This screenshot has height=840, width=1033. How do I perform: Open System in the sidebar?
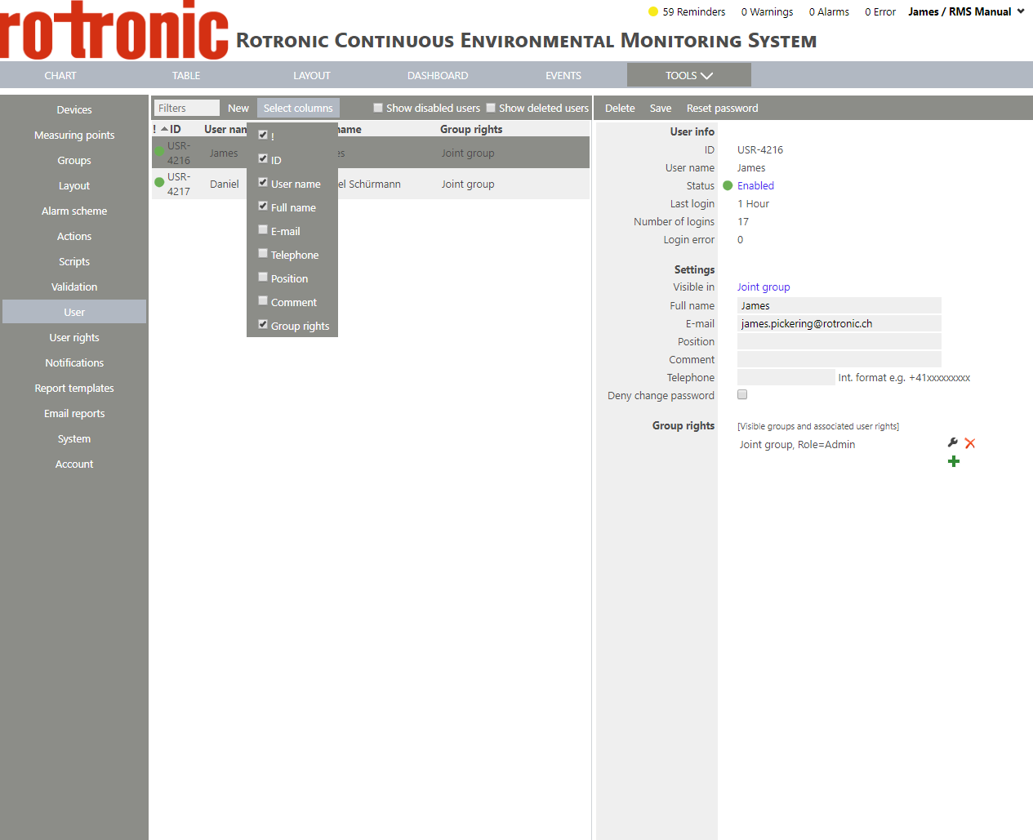74,438
